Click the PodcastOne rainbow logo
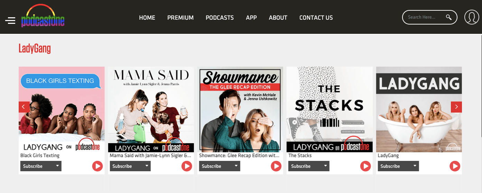 43,16
